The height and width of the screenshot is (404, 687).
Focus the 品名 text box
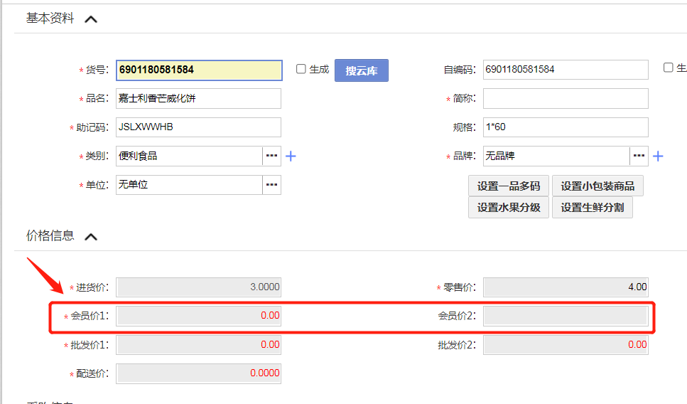pos(199,99)
